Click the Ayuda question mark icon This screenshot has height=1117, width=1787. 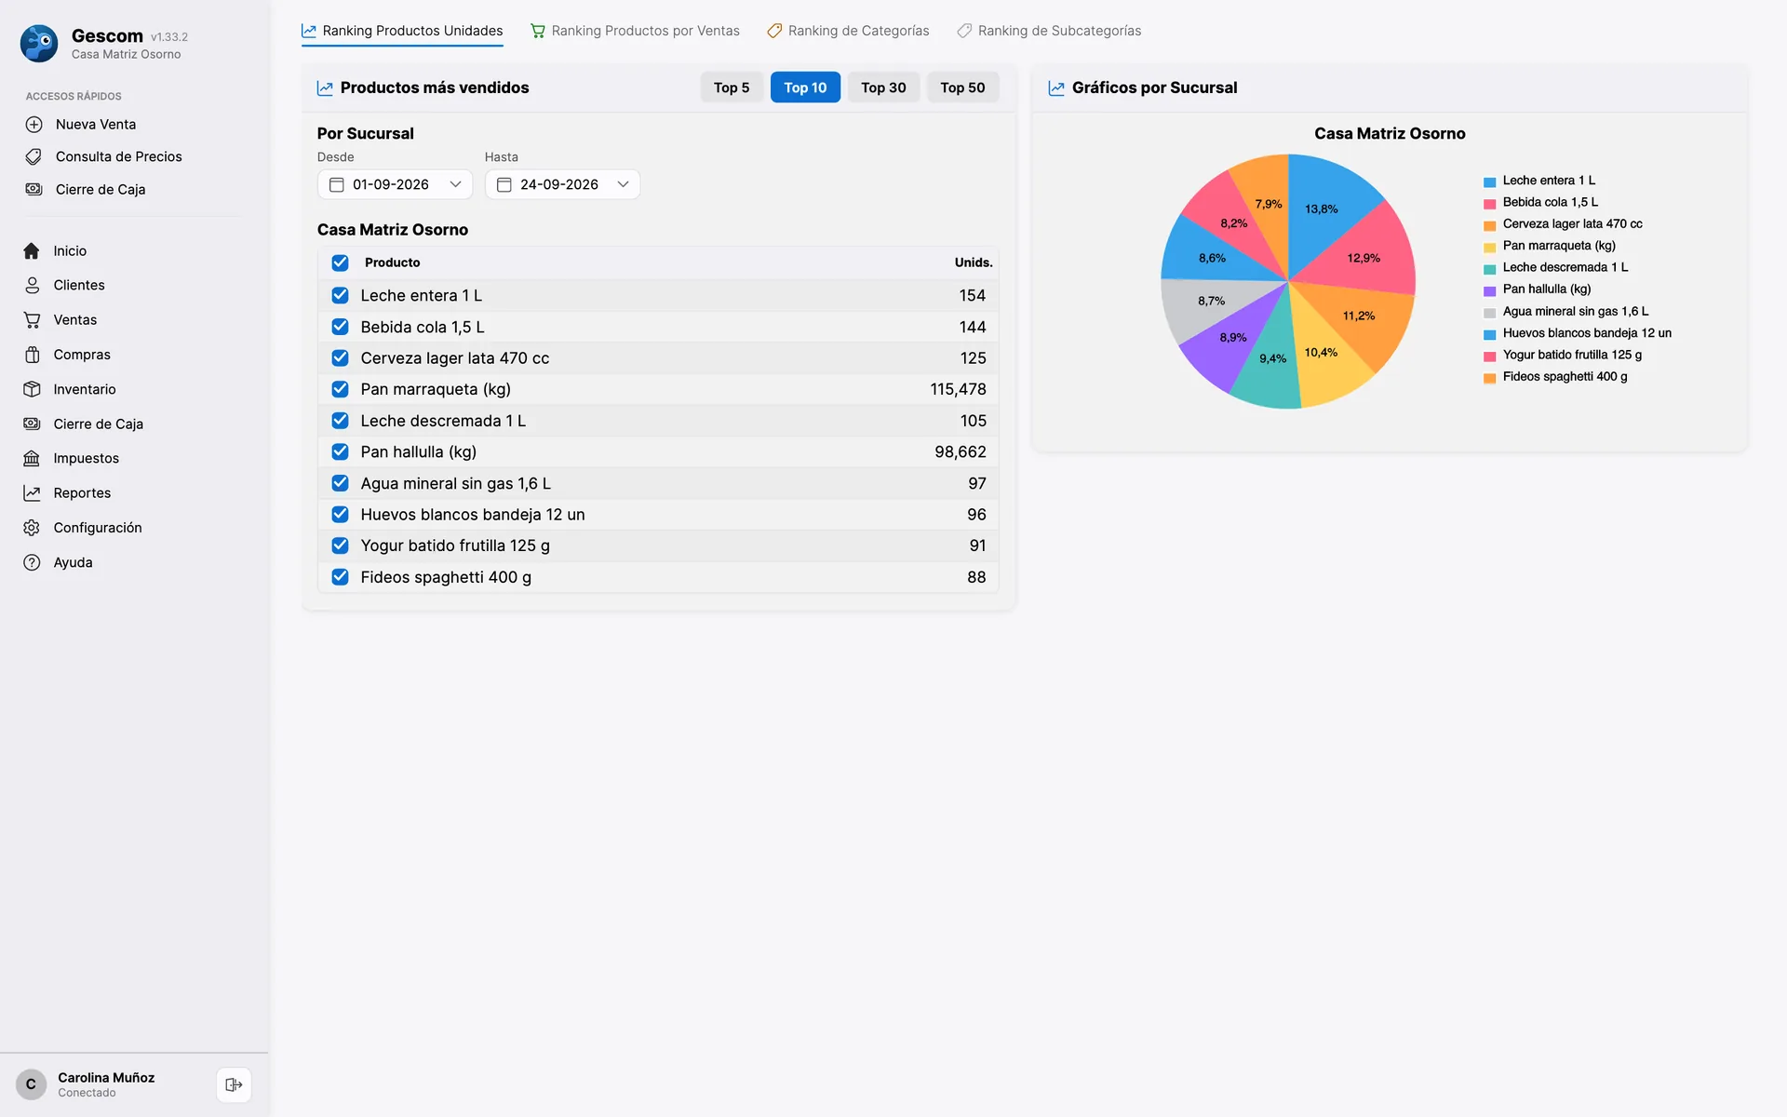(x=32, y=562)
